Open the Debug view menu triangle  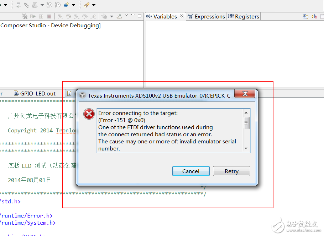(126, 15)
